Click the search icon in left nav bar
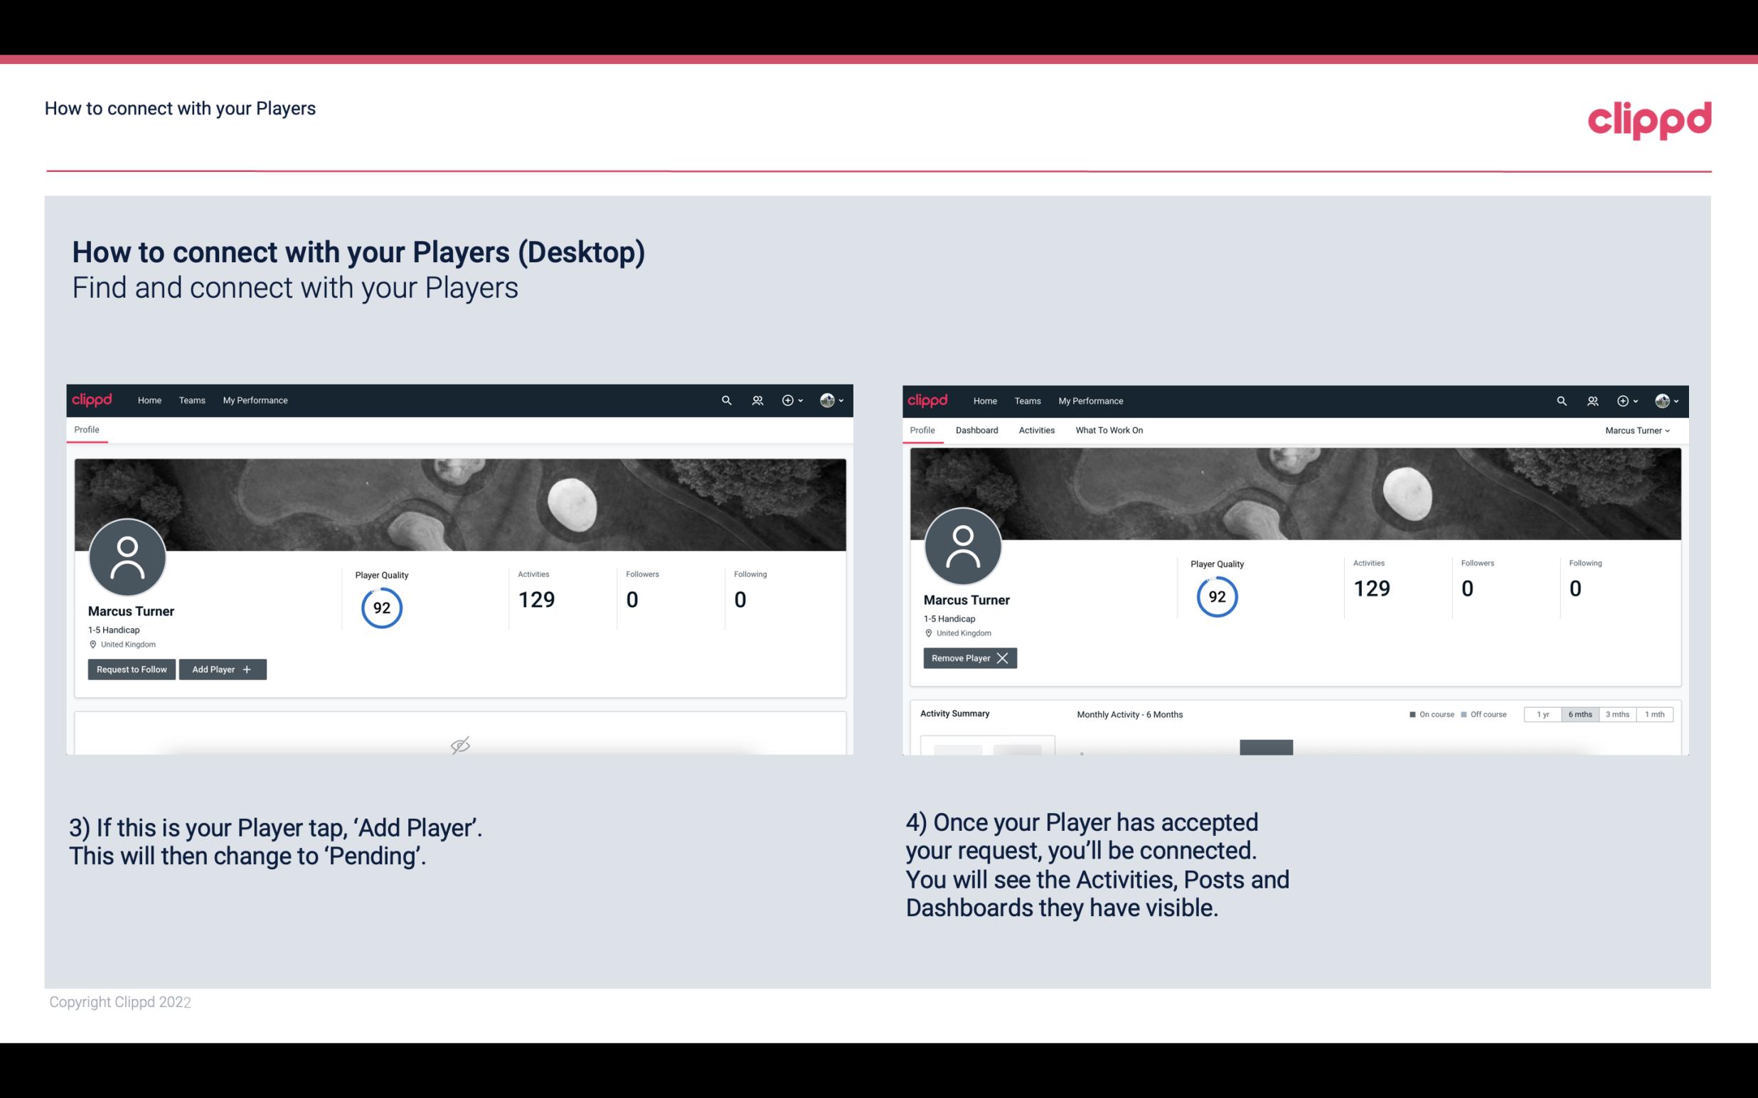This screenshot has height=1098, width=1758. coord(725,401)
